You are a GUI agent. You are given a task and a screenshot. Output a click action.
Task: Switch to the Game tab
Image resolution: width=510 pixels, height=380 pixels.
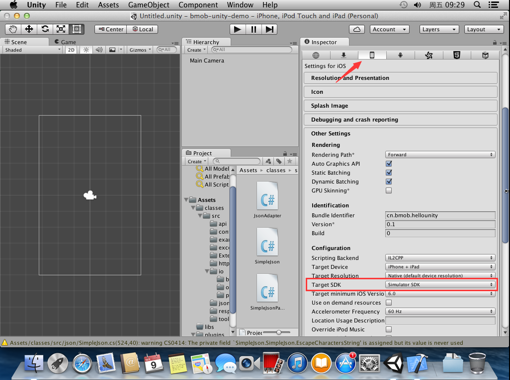[66, 42]
